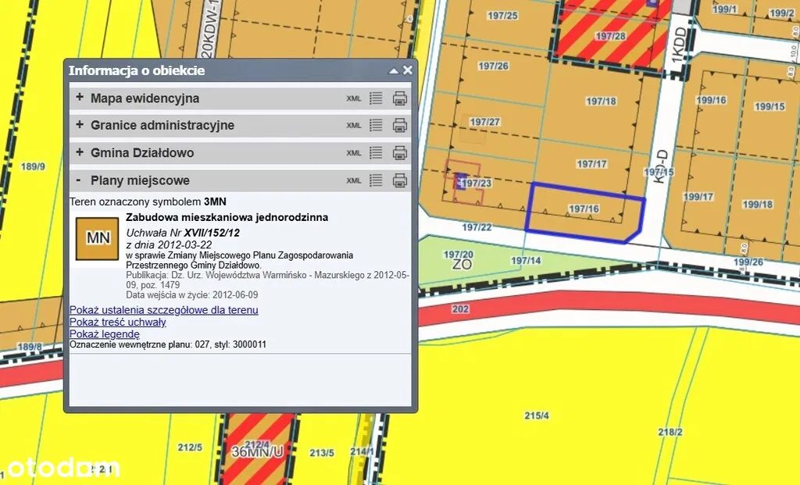The width and height of the screenshot is (800, 485).
Task: Open list view for Gmina Działdowo
Action: tap(376, 152)
